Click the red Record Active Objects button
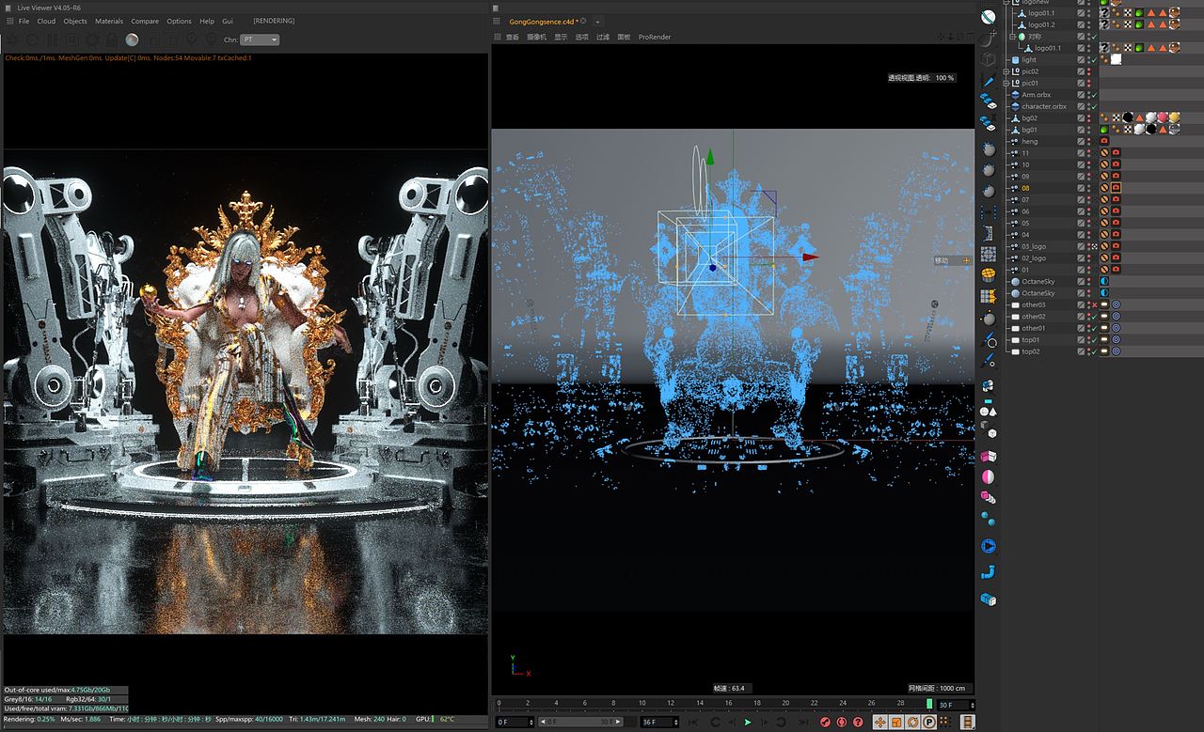1204x732 pixels. point(826,722)
